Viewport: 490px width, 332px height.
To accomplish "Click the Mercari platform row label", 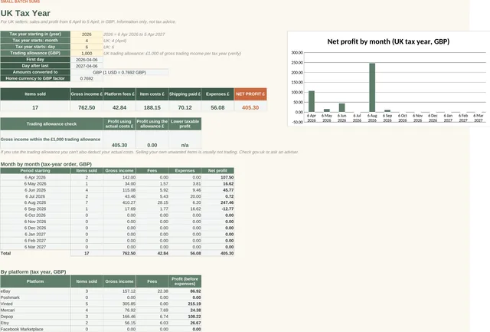I will (x=35, y=310).
